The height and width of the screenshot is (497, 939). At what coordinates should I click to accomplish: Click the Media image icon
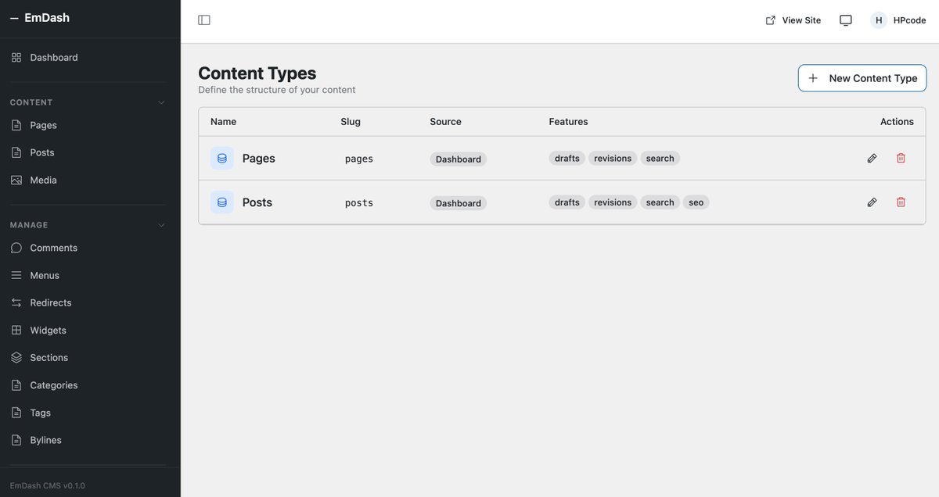[16, 180]
